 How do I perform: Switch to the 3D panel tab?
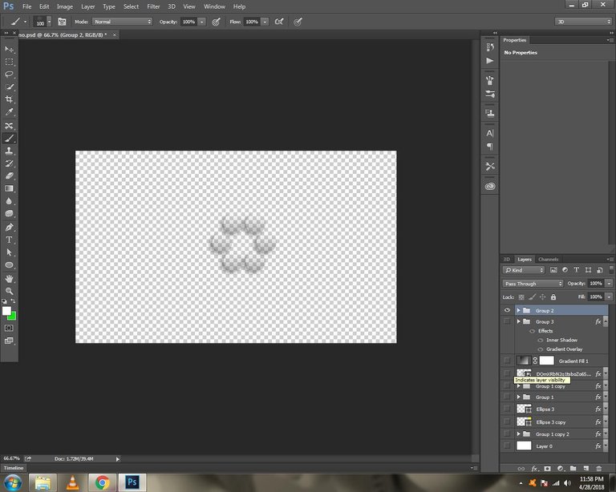tap(507, 259)
